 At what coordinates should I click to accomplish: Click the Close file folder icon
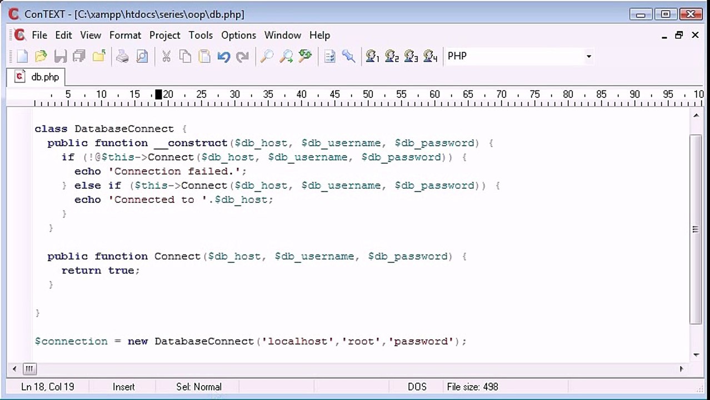99,56
